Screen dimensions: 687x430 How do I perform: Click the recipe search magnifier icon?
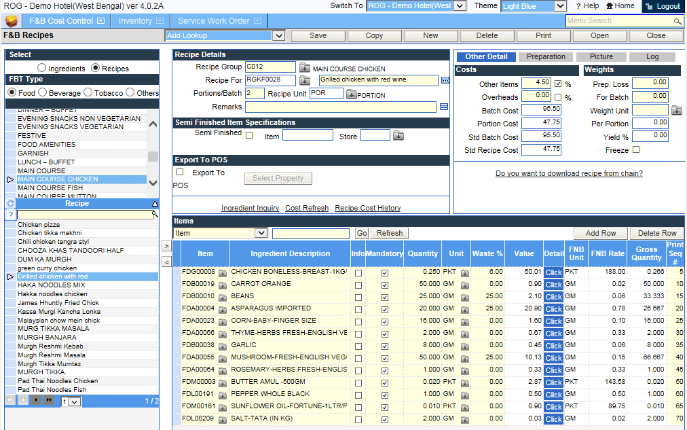coord(155,214)
